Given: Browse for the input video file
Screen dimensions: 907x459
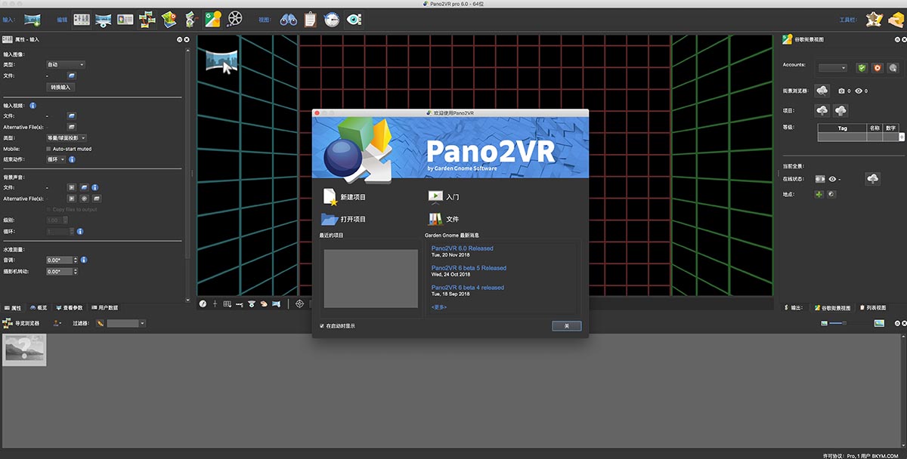Looking at the screenshot, I should [x=71, y=116].
